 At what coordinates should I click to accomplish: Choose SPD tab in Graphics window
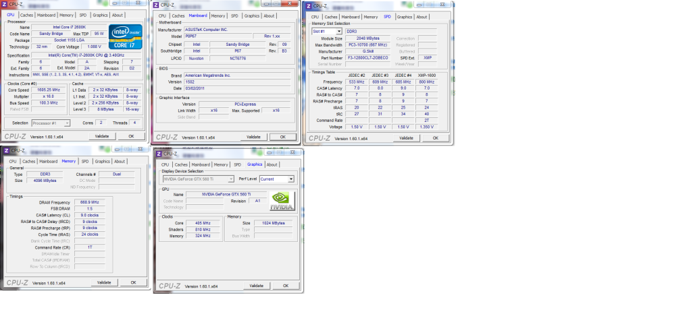(238, 165)
